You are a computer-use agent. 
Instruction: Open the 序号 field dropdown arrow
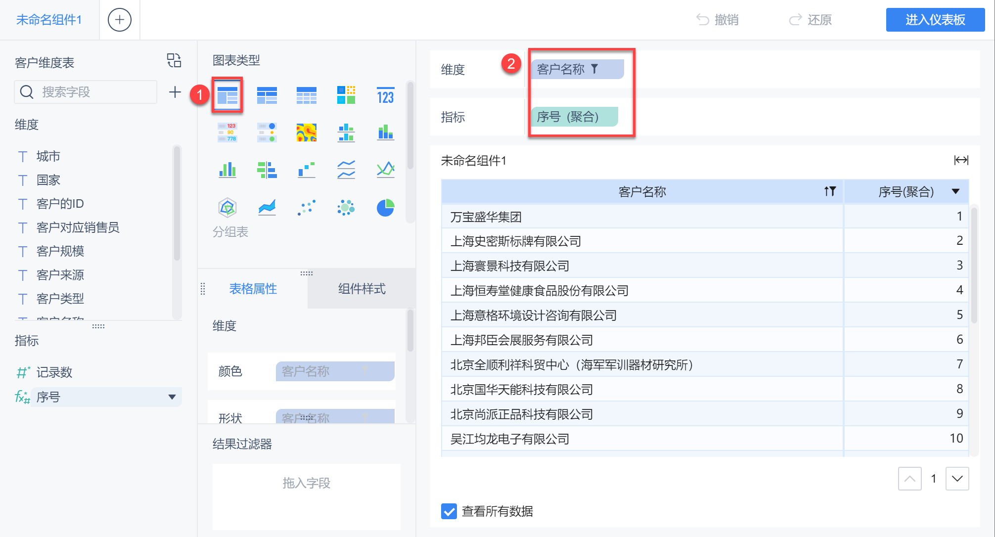pos(172,397)
